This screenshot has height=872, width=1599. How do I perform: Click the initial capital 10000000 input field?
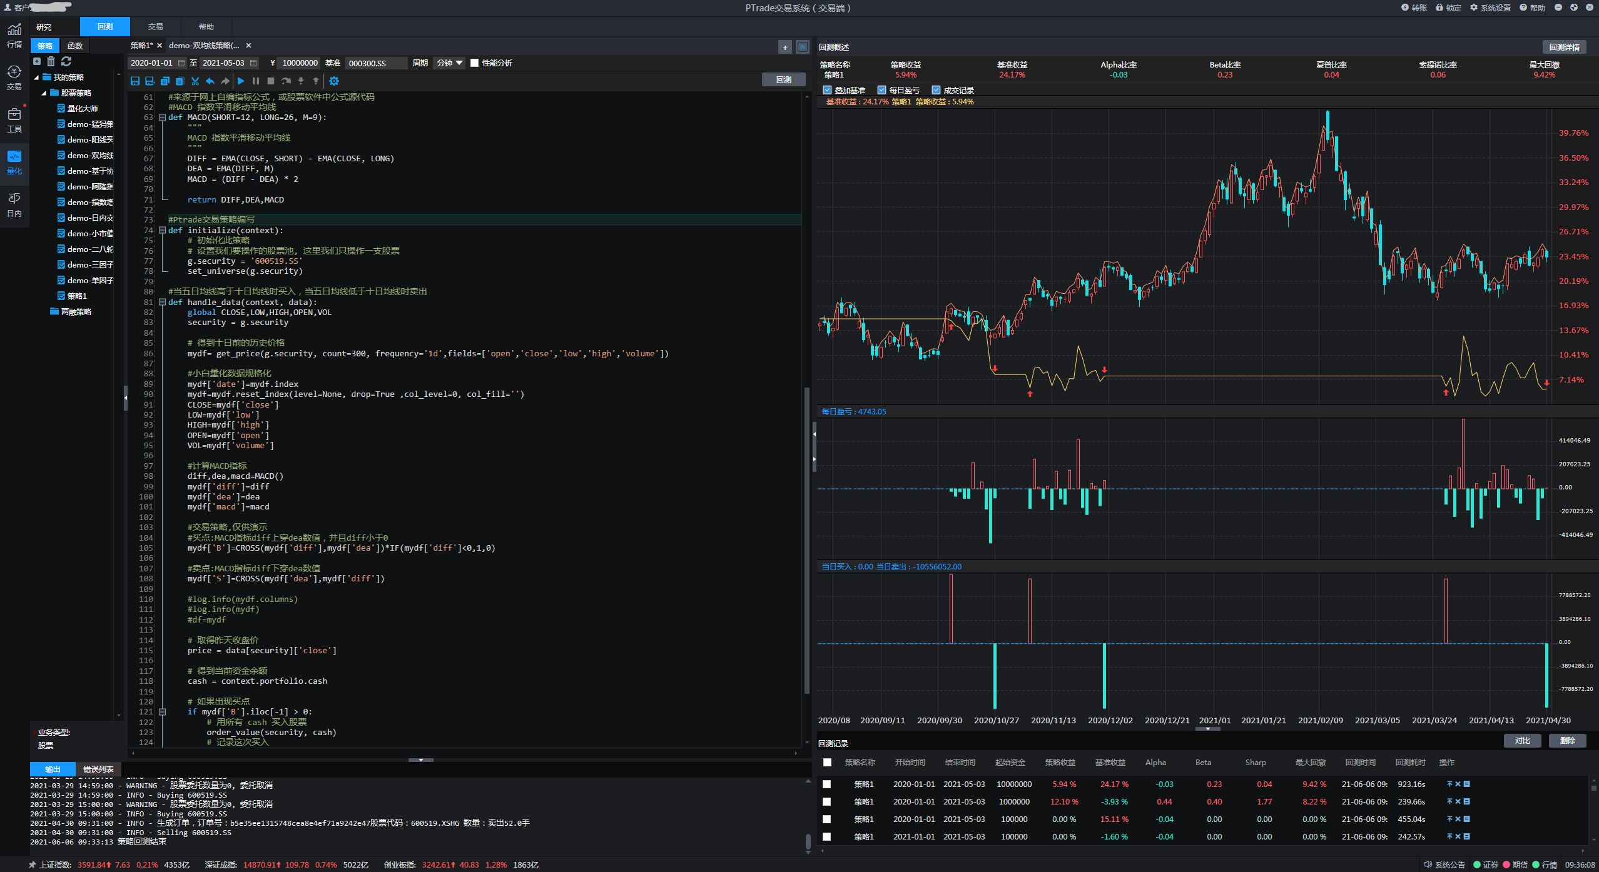(x=300, y=63)
